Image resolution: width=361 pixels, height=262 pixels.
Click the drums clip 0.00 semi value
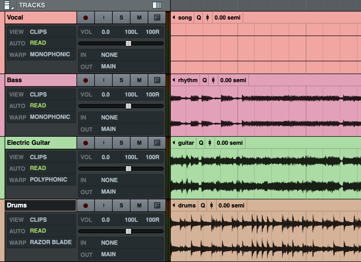232,205
